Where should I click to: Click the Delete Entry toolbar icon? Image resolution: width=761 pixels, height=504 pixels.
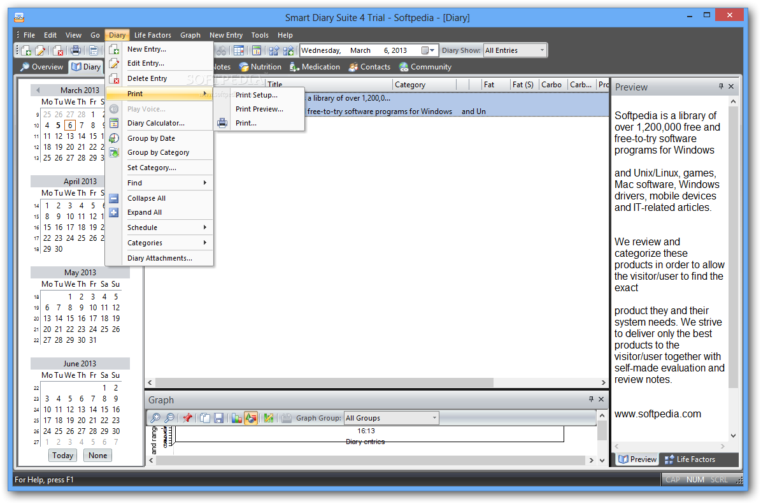(58, 50)
